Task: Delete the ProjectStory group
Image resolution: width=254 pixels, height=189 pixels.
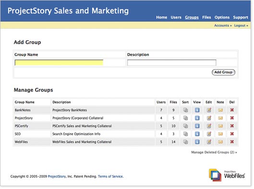Action: click(232, 118)
